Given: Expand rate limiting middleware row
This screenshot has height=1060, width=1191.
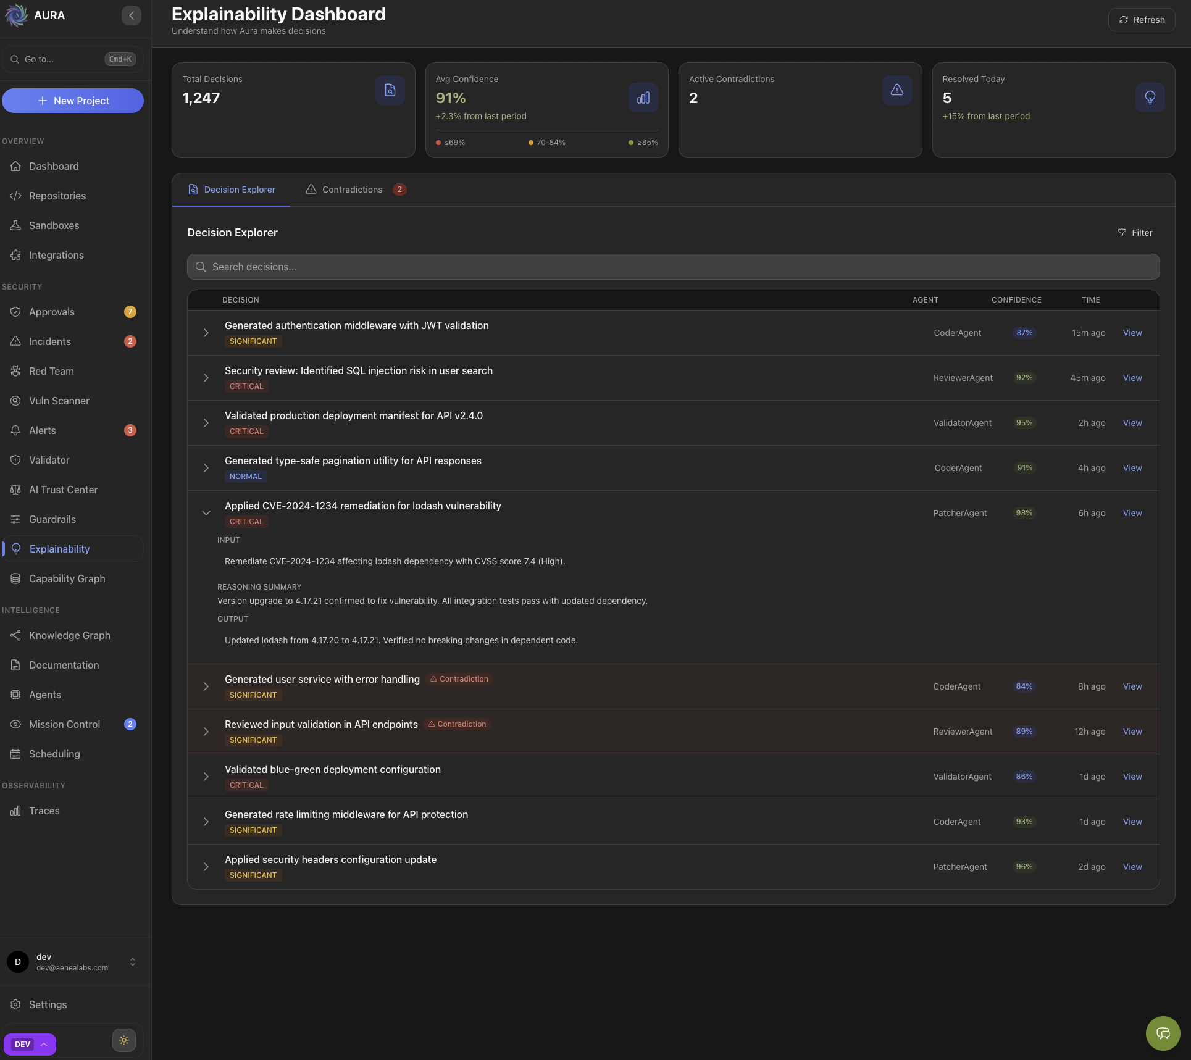Looking at the screenshot, I should point(206,822).
